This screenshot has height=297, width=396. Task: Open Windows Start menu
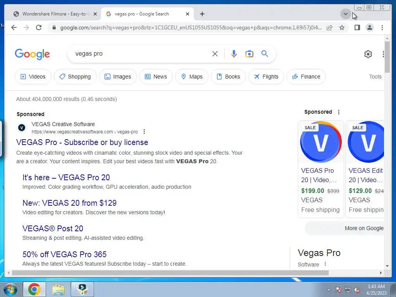click(x=10, y=289)
